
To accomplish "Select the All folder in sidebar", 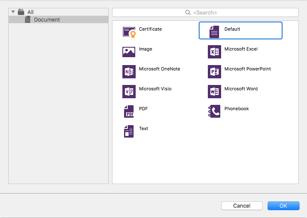I will [x=30, y=12].
